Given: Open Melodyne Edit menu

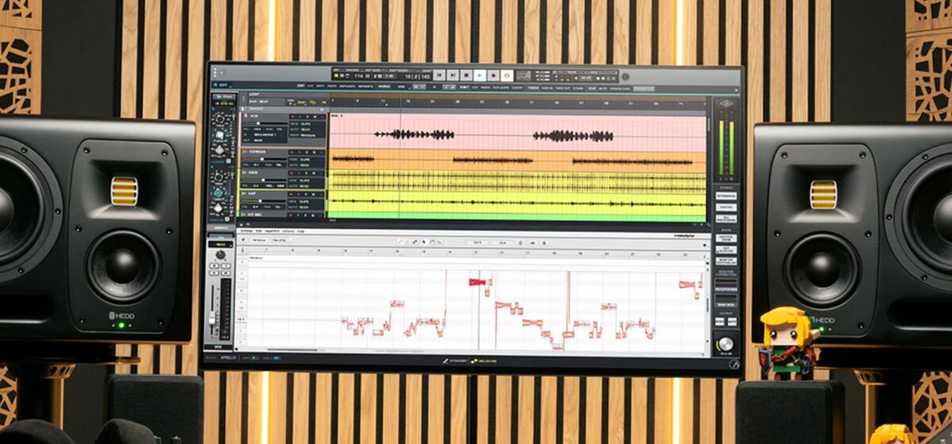Looking at the screenshot, I should (259, 231).
